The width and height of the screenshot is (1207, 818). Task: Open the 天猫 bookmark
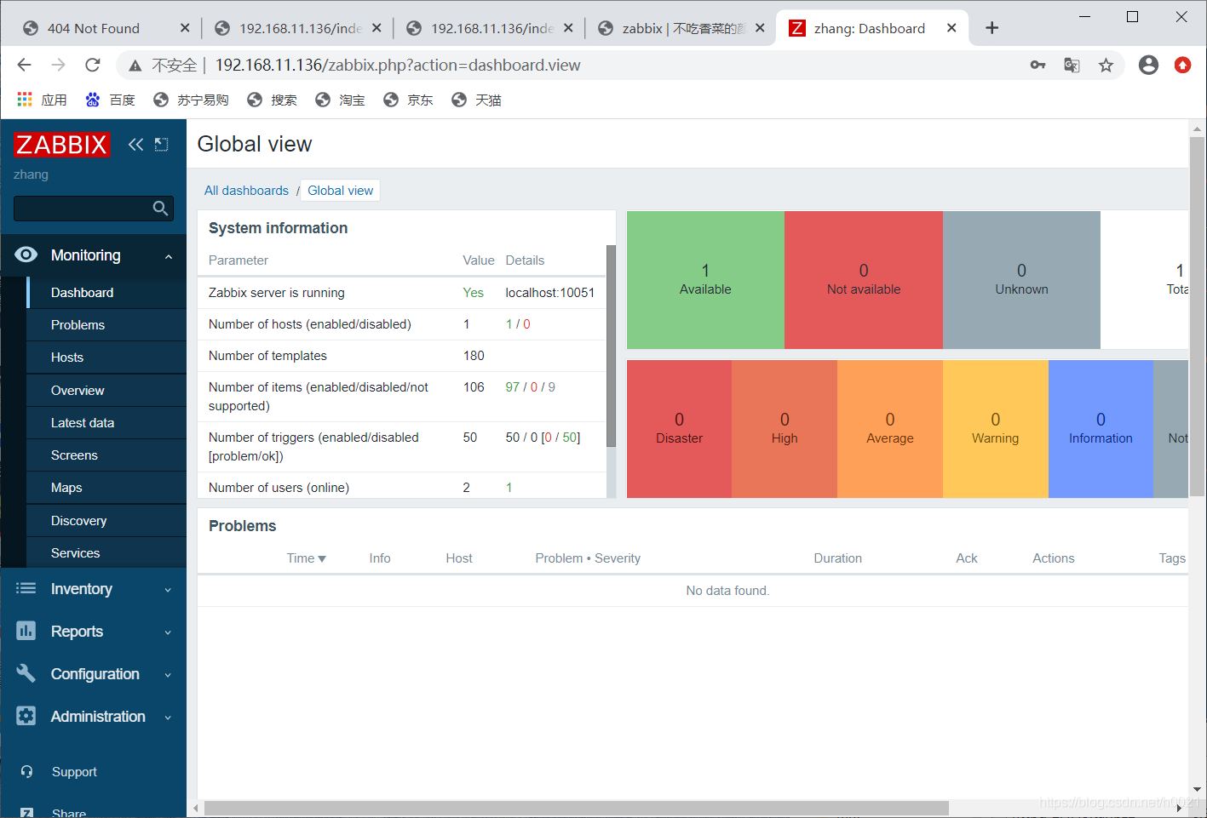pos(476,100)
